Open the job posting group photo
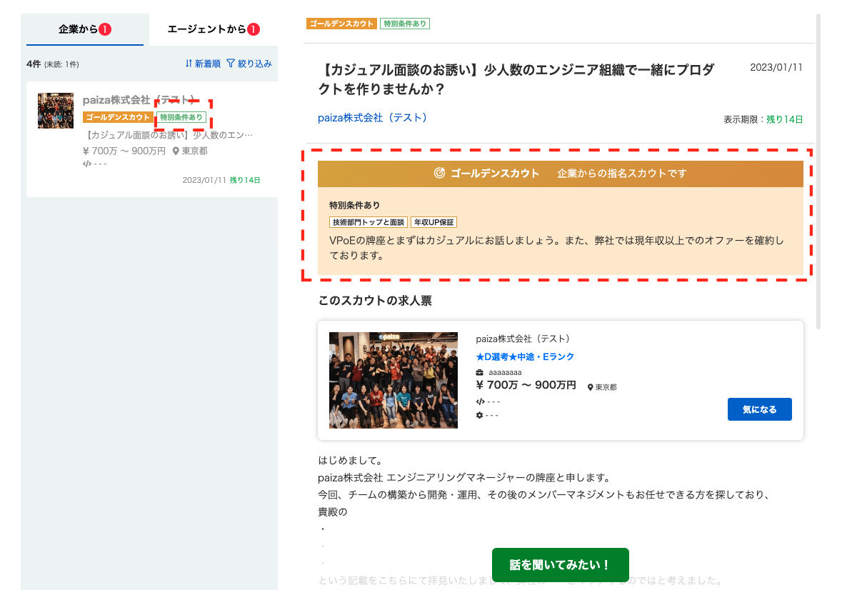The image size is (842, 590). tap(394, 380)
